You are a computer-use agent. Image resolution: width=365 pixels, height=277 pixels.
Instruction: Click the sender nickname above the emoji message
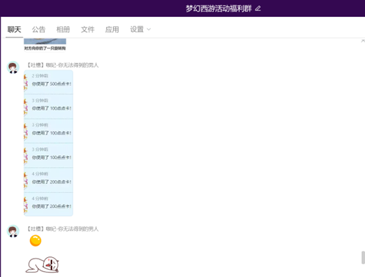point(62,229)
